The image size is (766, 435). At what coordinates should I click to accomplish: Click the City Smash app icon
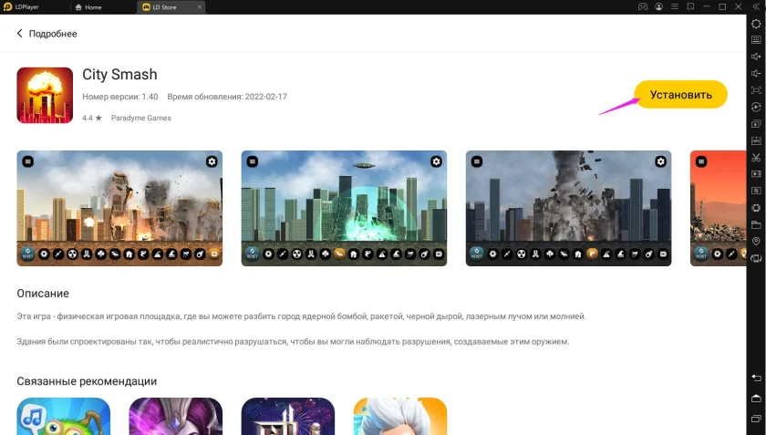click(45, 96)
